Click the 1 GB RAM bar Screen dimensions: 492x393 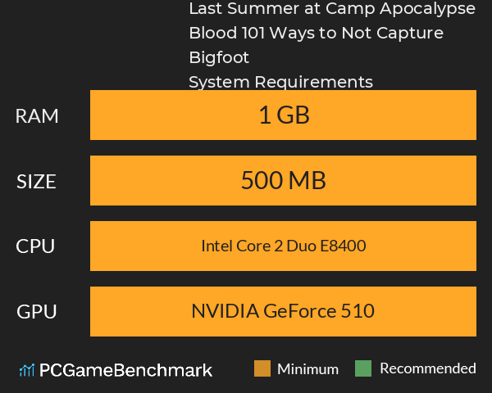[x=283, y=115]
